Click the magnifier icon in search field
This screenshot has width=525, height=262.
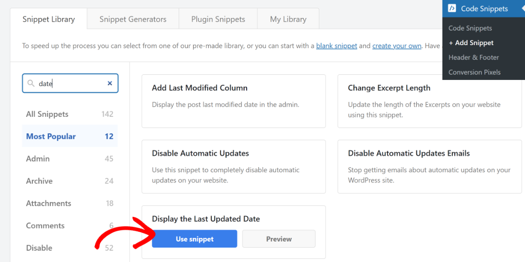pyautogui.click(x=31, y=84)
